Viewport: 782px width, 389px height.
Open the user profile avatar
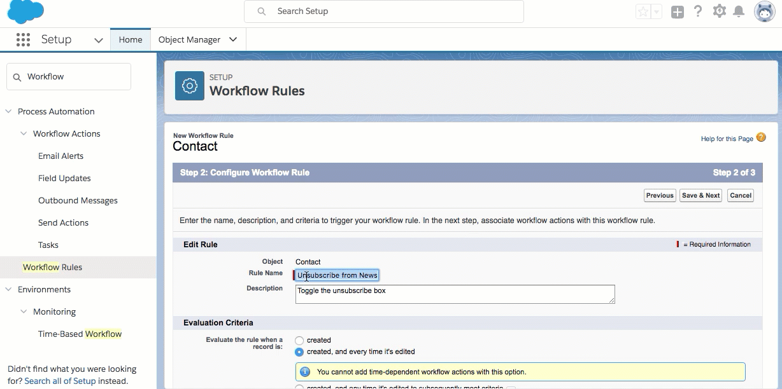point(765,11)
